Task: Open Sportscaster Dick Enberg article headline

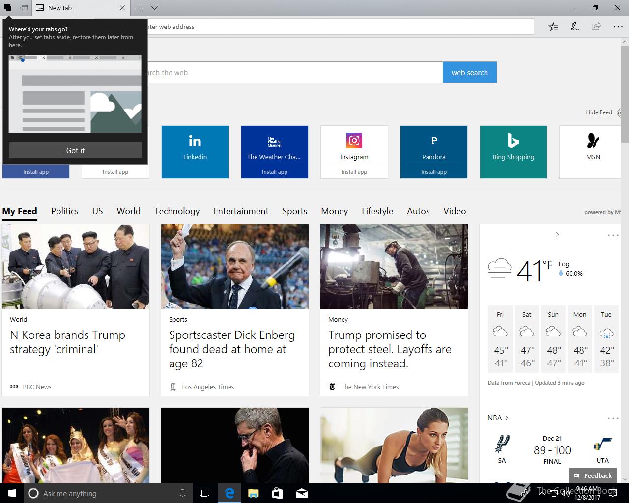Action: pyautogui.click(x=232, y=349)
